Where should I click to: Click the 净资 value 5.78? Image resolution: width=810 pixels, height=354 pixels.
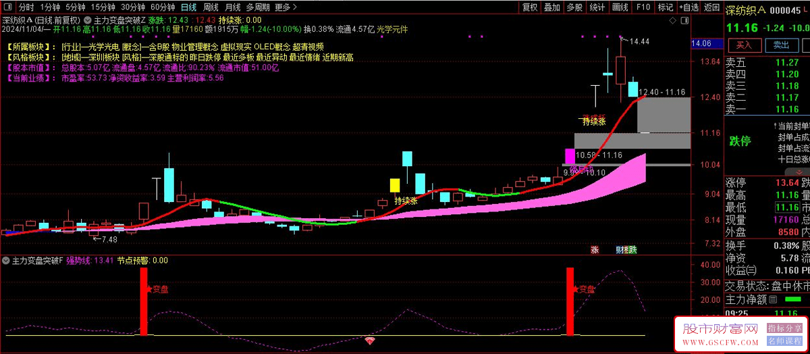[x=790, y=258]
